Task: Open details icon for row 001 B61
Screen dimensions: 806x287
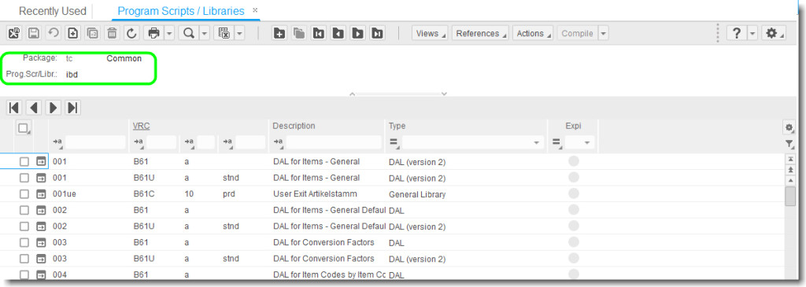Action: 41,162
